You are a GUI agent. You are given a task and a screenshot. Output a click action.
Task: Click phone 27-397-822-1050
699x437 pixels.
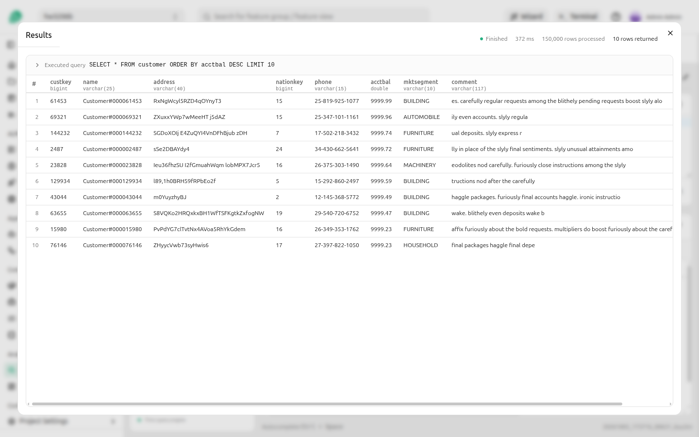click(x=337, y=245)
